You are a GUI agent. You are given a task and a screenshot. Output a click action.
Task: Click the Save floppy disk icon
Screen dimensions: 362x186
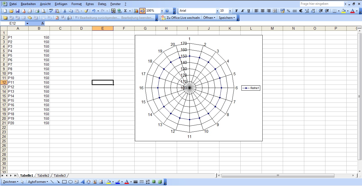17,11
